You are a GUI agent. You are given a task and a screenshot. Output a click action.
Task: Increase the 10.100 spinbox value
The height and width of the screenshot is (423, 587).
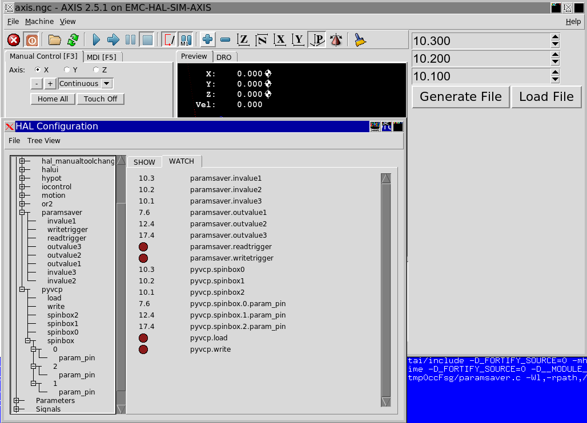click(555, 72)
